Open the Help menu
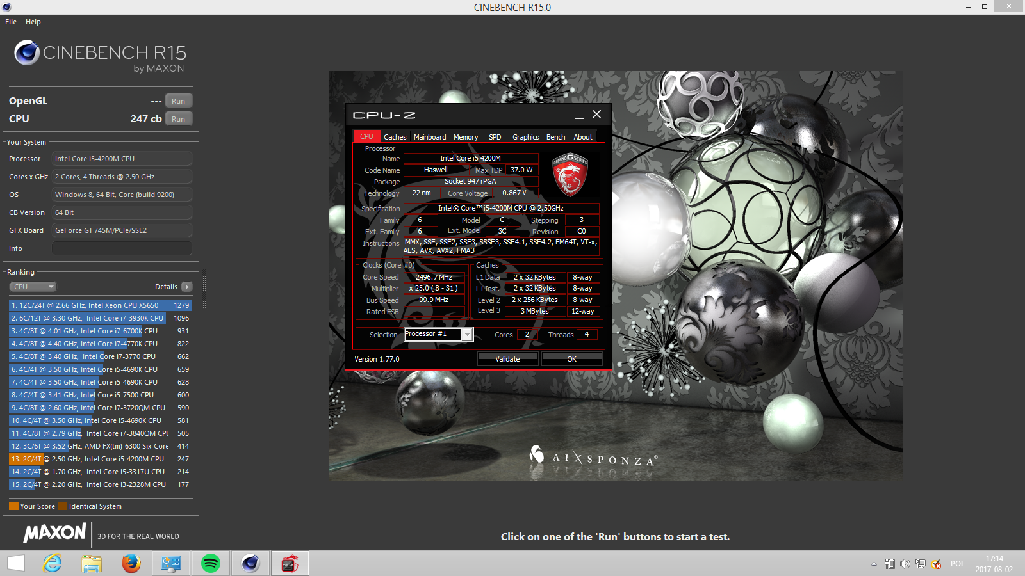1025x576 pixels. coord(33,22)
